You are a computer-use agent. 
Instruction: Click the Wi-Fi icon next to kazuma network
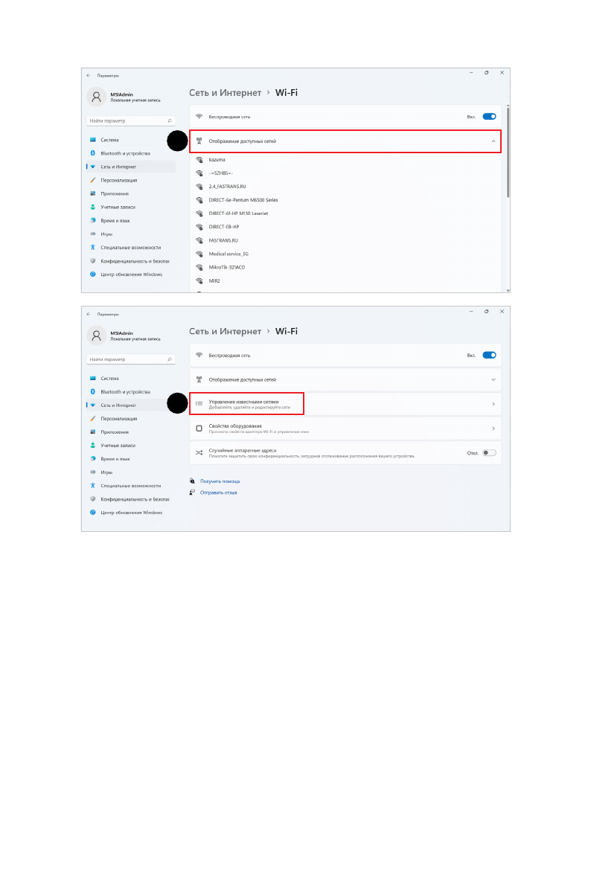point(199,160)
